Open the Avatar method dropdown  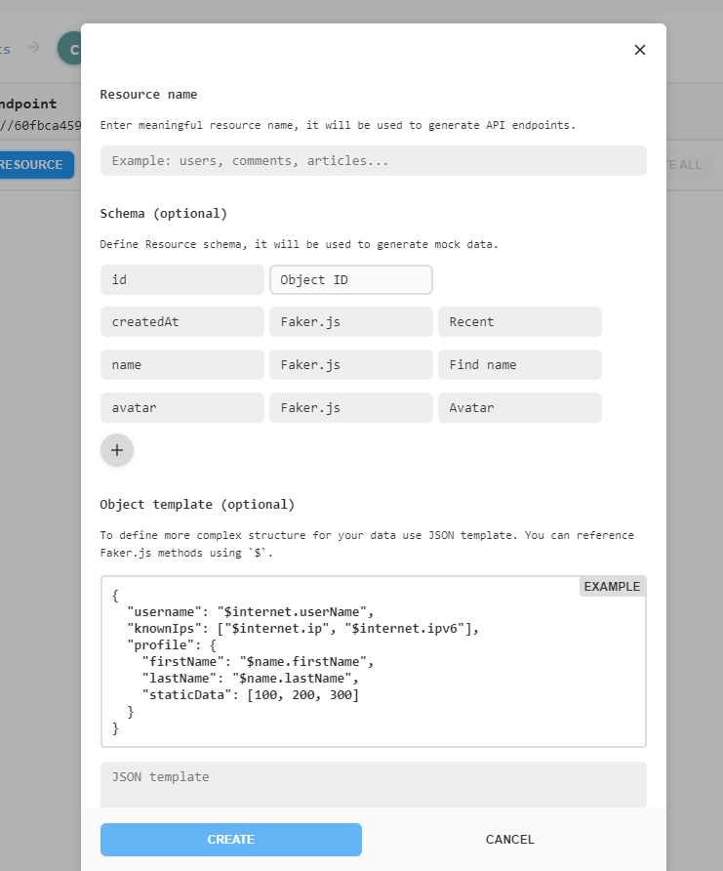(519, 408)
